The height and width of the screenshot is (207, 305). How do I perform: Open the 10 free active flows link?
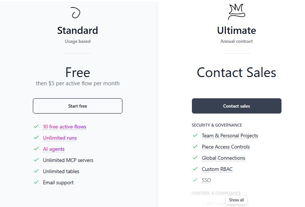[x=65, y=127]
